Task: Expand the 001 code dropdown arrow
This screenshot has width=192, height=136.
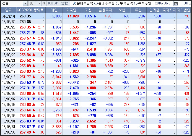Action: (x=39, y=3)
